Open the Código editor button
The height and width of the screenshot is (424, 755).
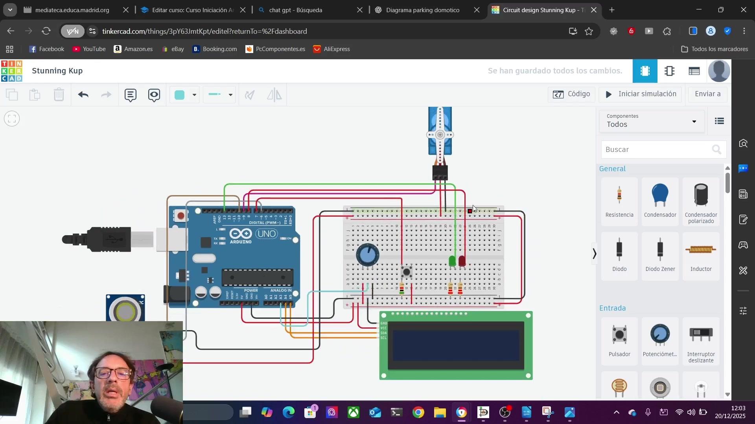click(571, 94)
